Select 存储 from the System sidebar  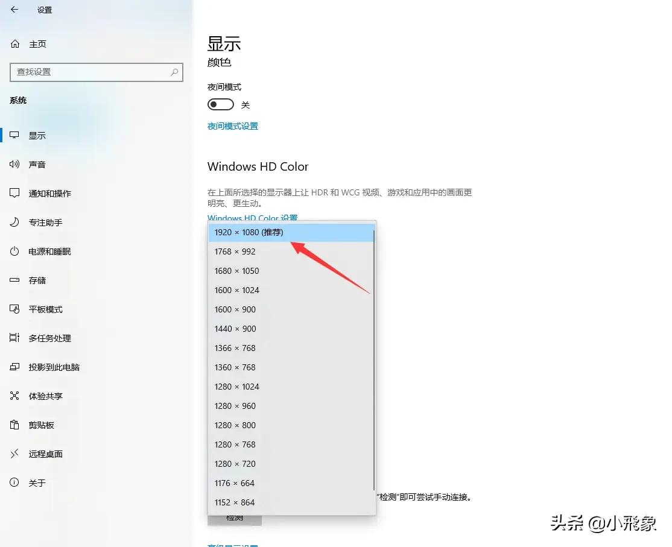point(36,280)
